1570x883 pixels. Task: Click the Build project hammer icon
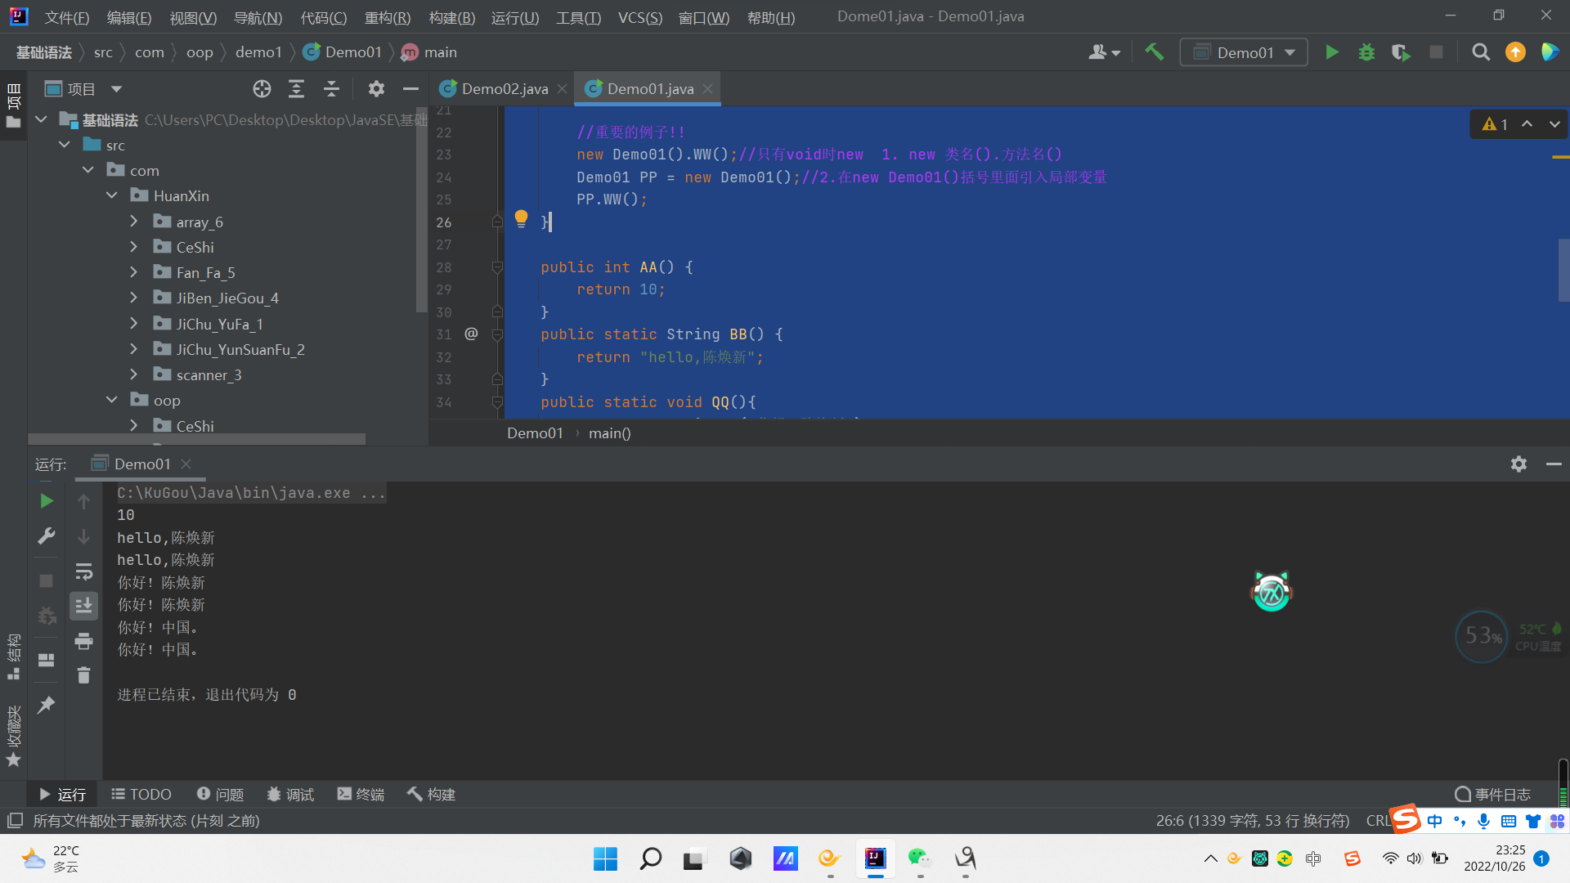tap(1154, 52)
